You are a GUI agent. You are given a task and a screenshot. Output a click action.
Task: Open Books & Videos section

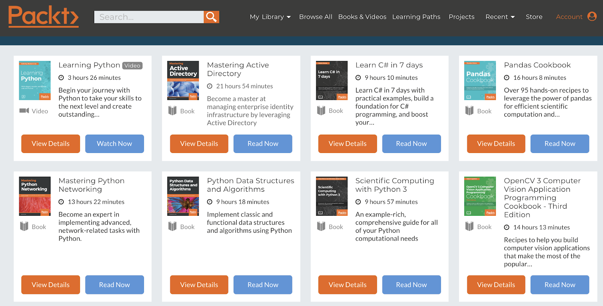362,17
